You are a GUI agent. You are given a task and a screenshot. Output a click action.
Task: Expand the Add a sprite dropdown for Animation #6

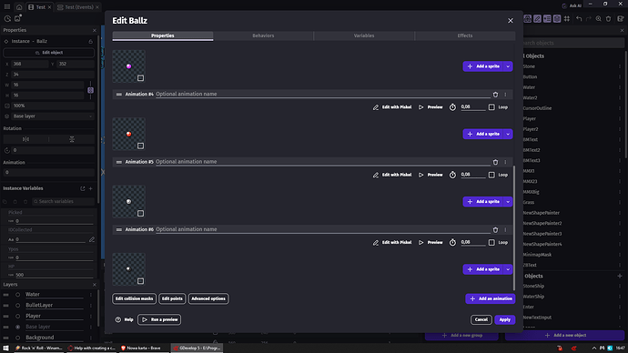(508, 269)
